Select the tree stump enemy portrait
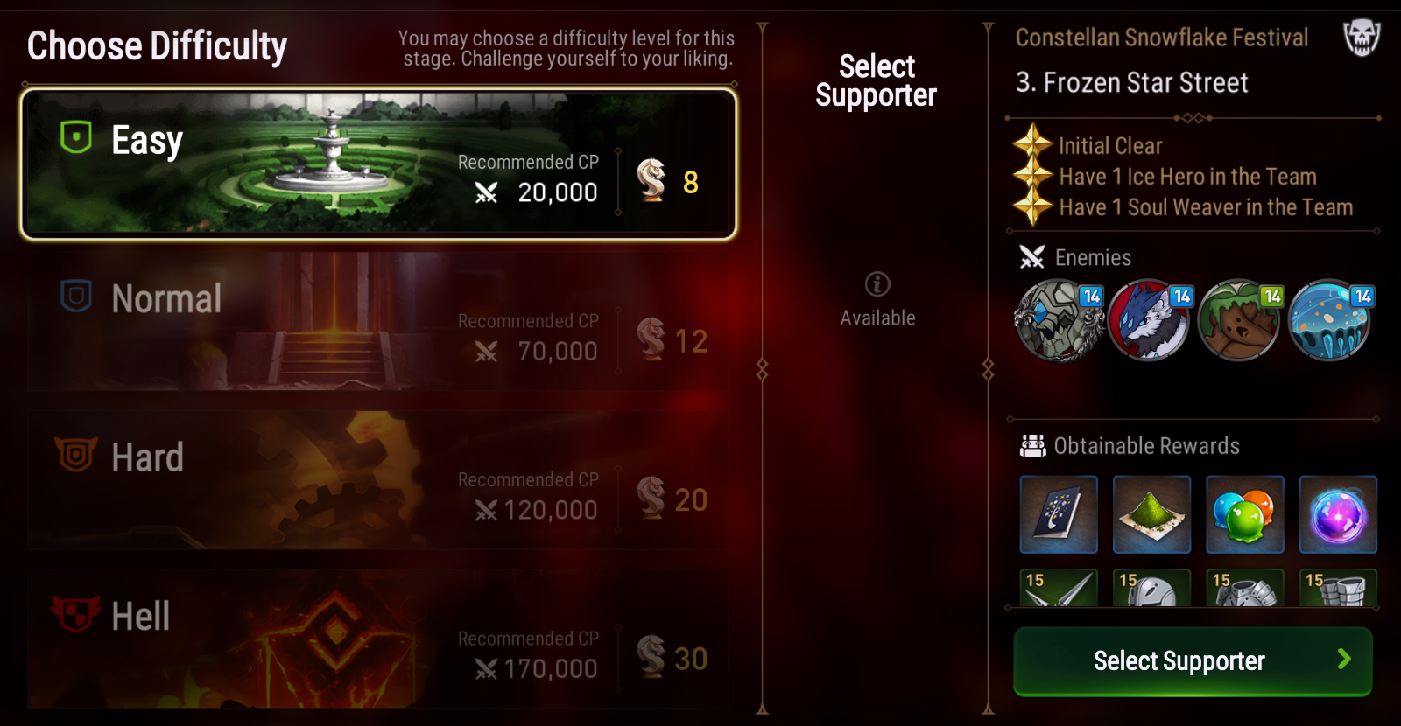This screenshot has width=1401, height=726. (1240, 320)
